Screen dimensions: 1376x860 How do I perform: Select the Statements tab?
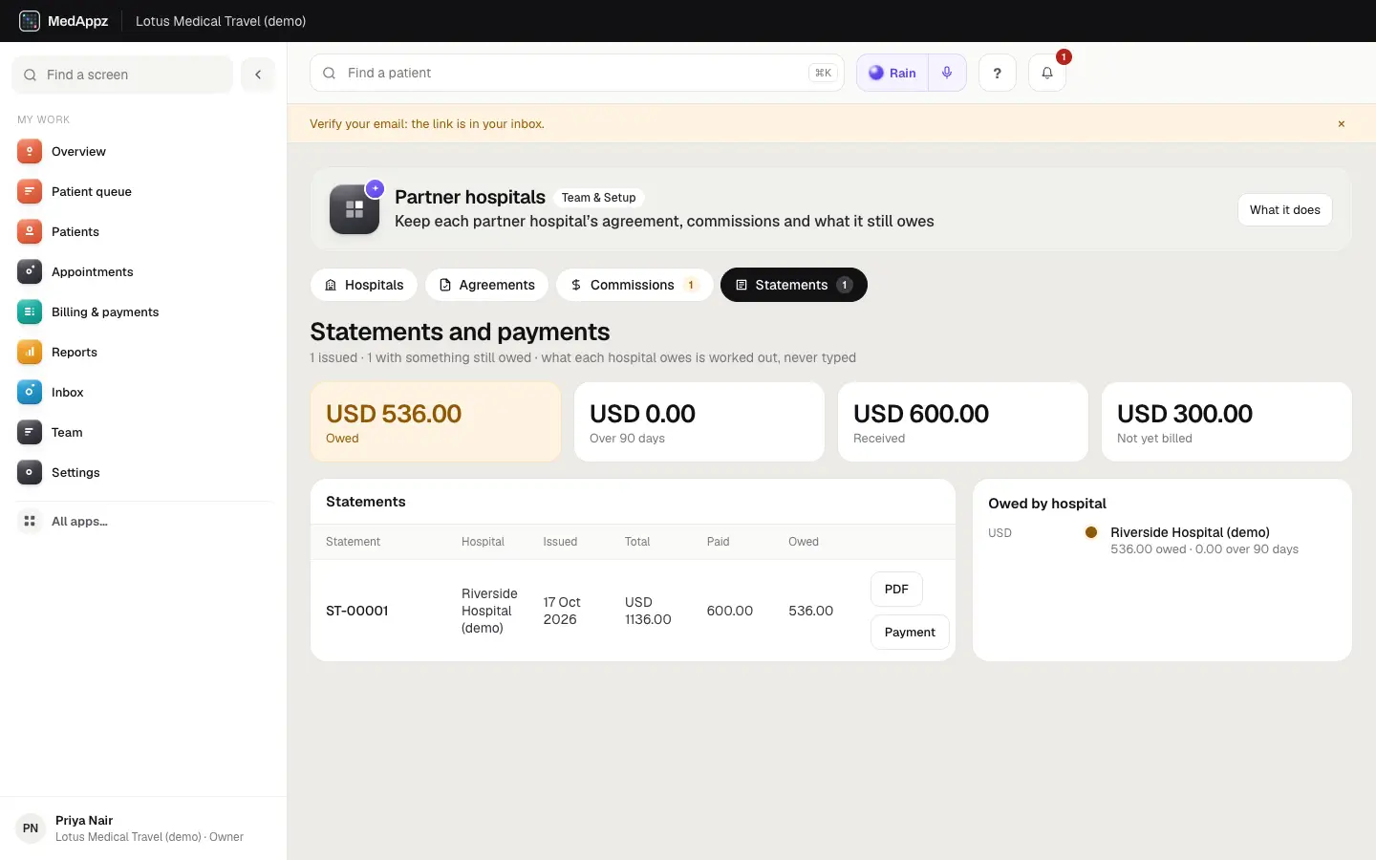[794, 285]
